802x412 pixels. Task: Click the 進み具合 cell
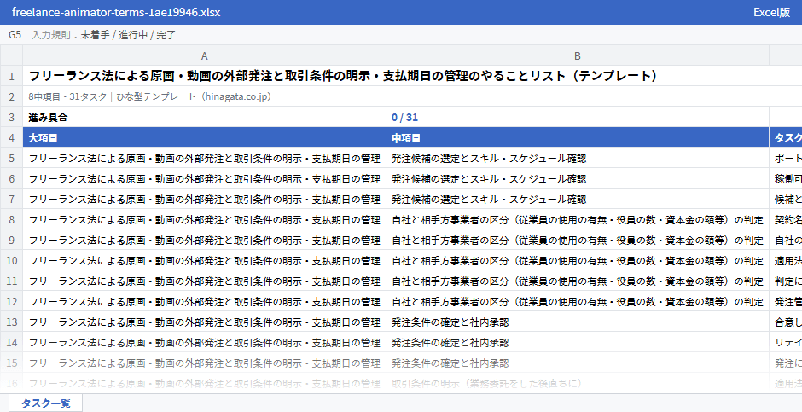coord(204,117)
